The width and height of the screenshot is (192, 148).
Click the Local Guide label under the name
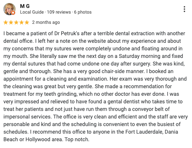click(32, 12)
